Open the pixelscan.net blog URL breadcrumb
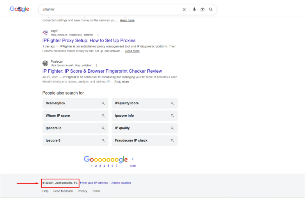This screenshot has width=305, height=198. [71, 65]
